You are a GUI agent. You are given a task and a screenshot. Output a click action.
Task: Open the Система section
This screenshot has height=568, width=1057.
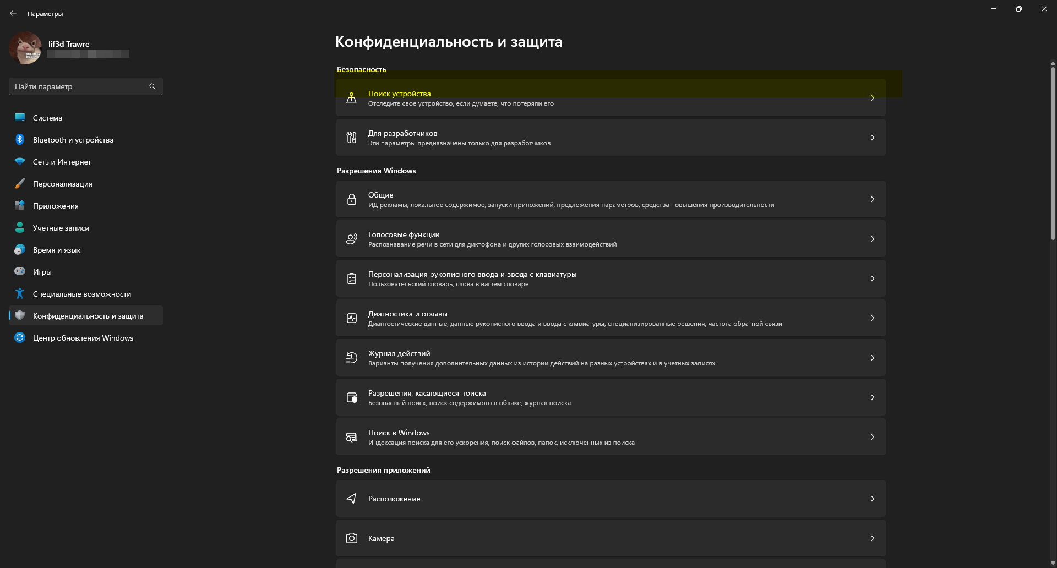85,118
